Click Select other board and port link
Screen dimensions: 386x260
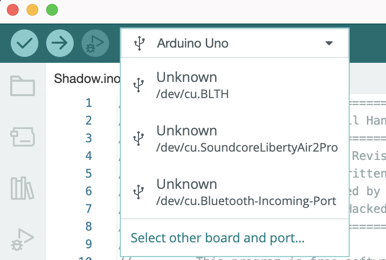pyautogui.click(x=218, y=238)
